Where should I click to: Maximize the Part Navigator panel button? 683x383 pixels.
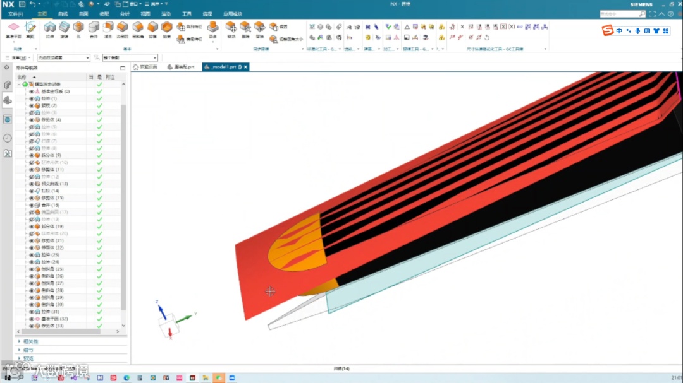click(123, 68)
